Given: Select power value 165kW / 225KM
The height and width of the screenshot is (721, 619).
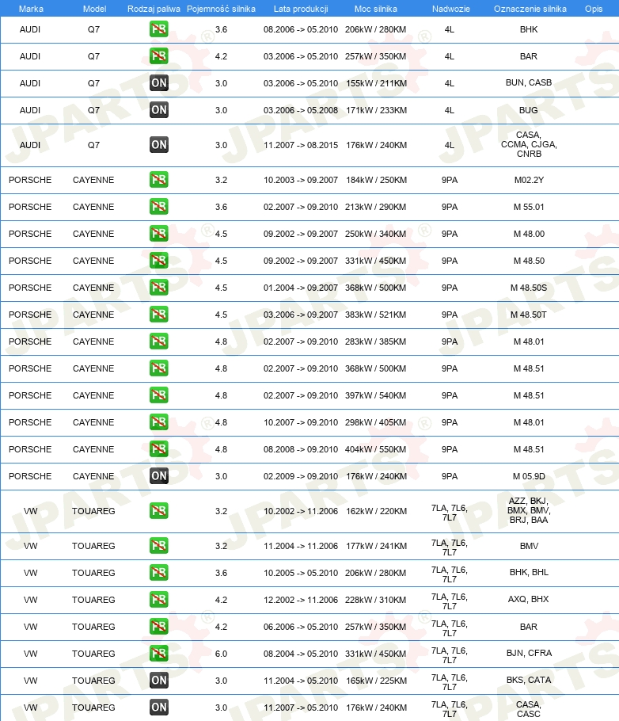Looking at the screenshot, I should (376, 681).
